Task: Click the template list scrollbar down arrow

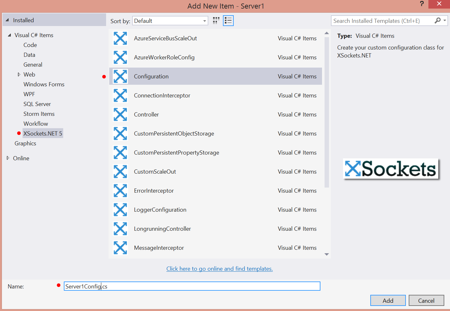Action: (326, 255)
